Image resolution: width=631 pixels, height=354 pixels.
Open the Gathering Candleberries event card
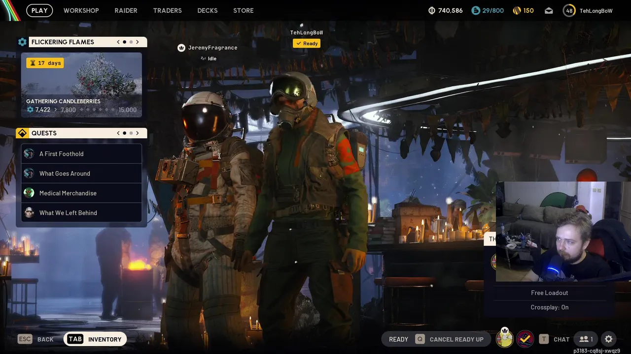pyautogui.click(x=81, y=85)
